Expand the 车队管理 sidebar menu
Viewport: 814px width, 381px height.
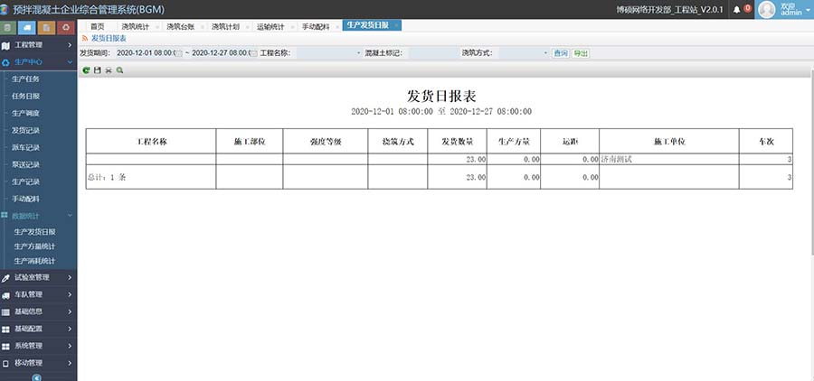tap(38, 294)
